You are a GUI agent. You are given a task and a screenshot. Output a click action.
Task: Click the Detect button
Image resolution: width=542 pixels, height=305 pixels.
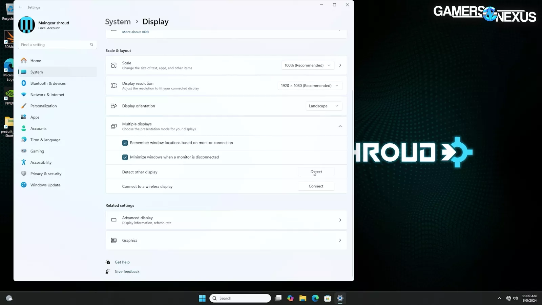[x=316, y=172]
